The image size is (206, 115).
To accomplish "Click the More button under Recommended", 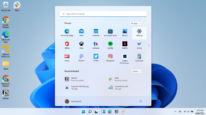I will 137,71.
